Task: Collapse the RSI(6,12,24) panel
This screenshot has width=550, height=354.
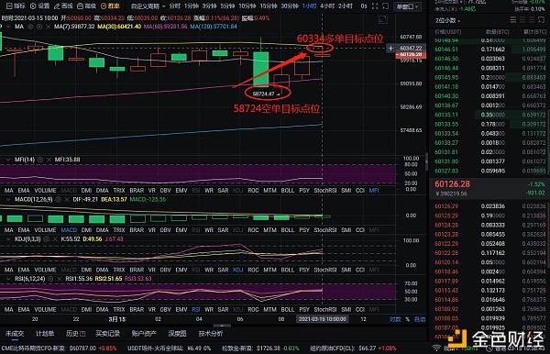Action: tap(7, 279)
